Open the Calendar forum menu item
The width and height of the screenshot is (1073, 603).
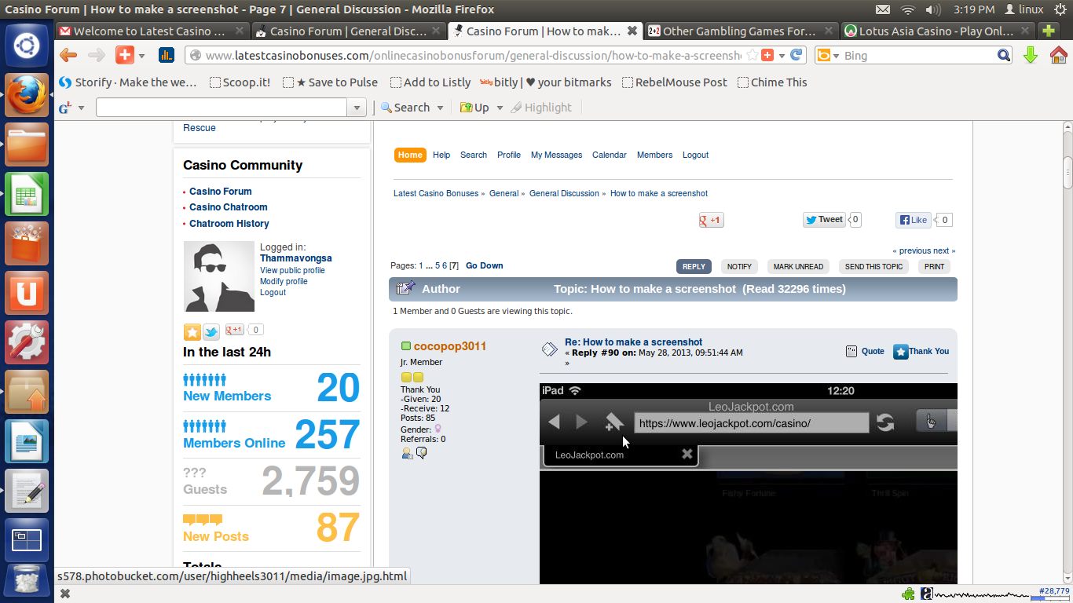610,155
